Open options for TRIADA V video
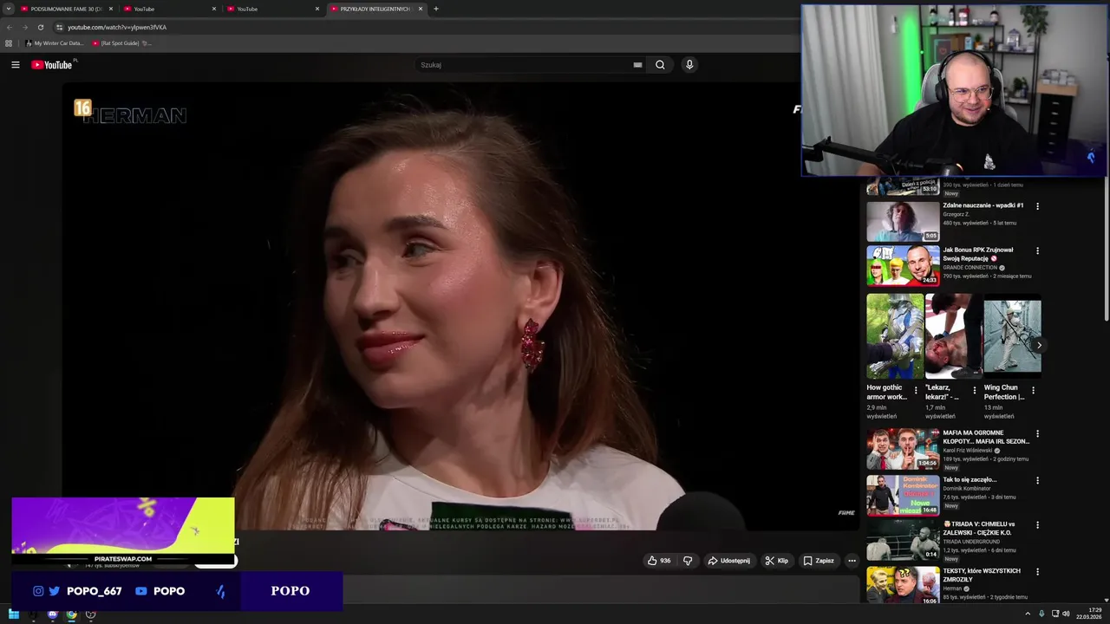 coord(1037,524)
